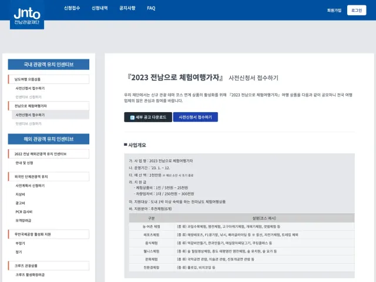
Task: Click the 음식체험 table cell
Action: [152, 243]
